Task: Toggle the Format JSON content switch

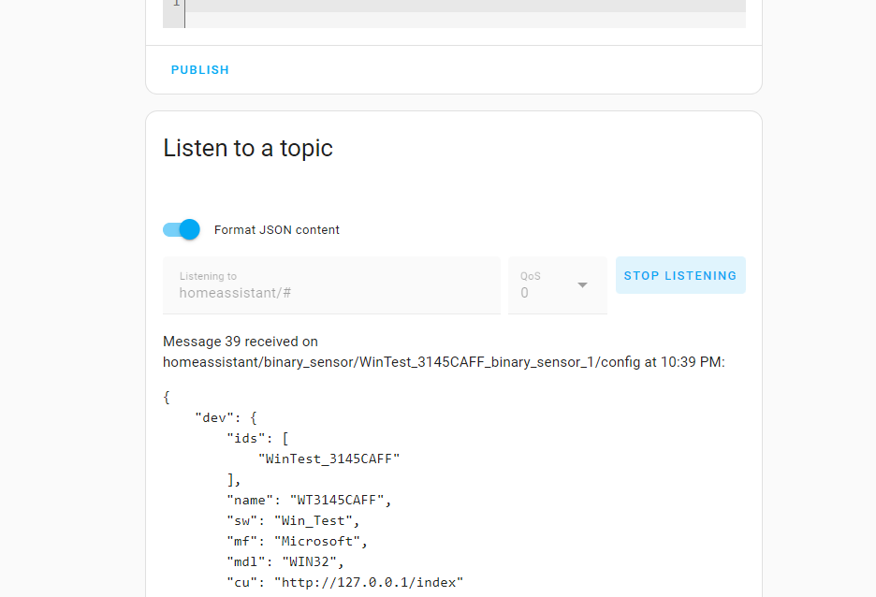Action: tap(182, 229)
